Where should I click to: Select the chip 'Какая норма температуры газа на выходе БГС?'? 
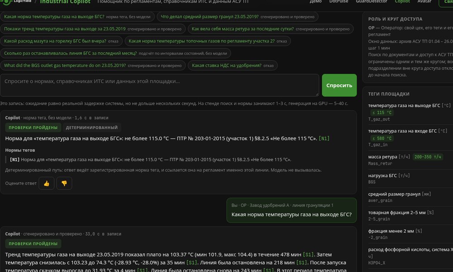point(77,17)
